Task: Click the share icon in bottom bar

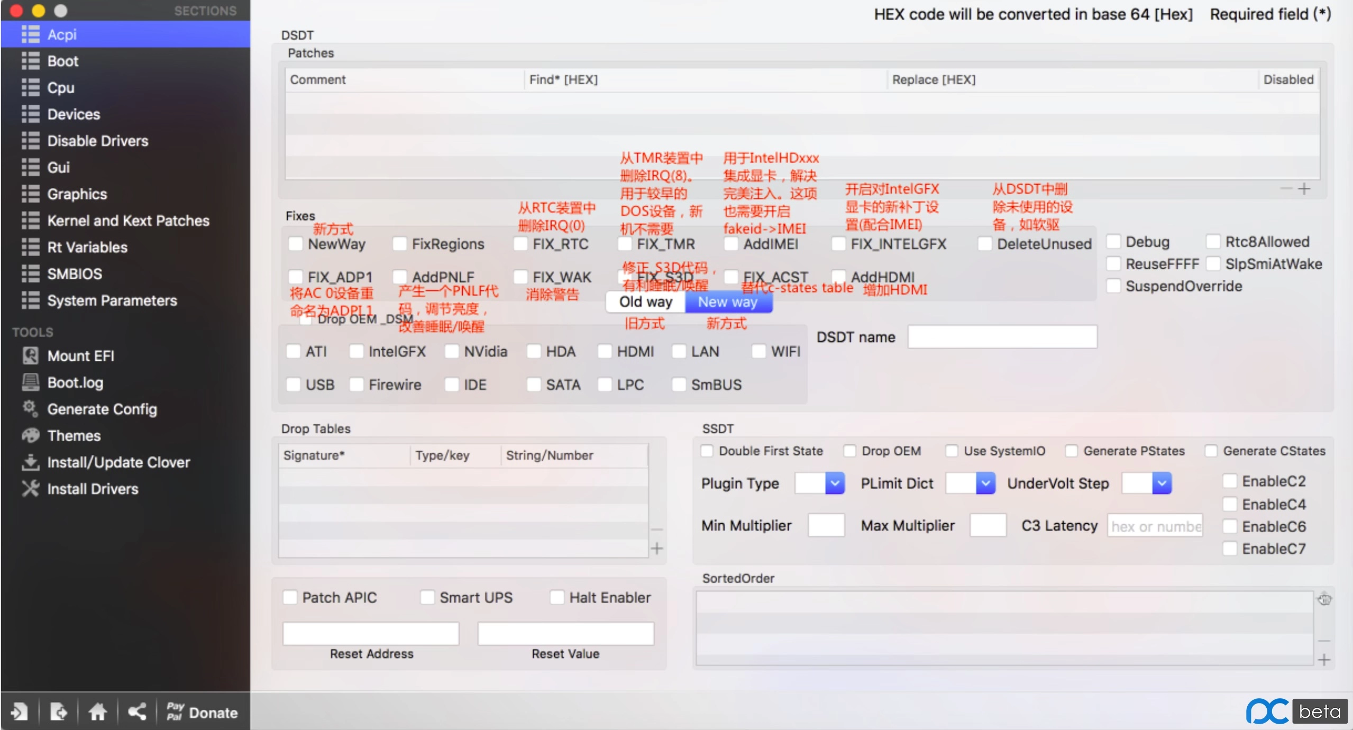Action: pyautogui.click(x=137, y=712)
